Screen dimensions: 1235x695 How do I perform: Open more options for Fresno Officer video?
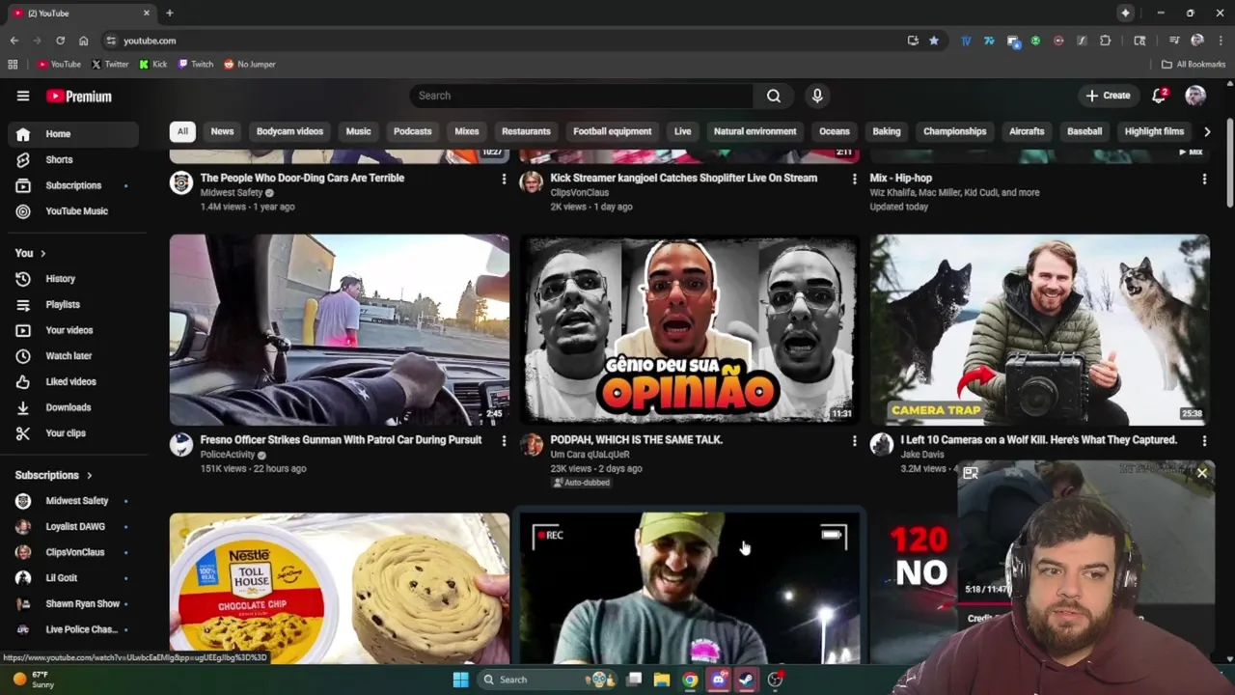(x=504, y=440)
